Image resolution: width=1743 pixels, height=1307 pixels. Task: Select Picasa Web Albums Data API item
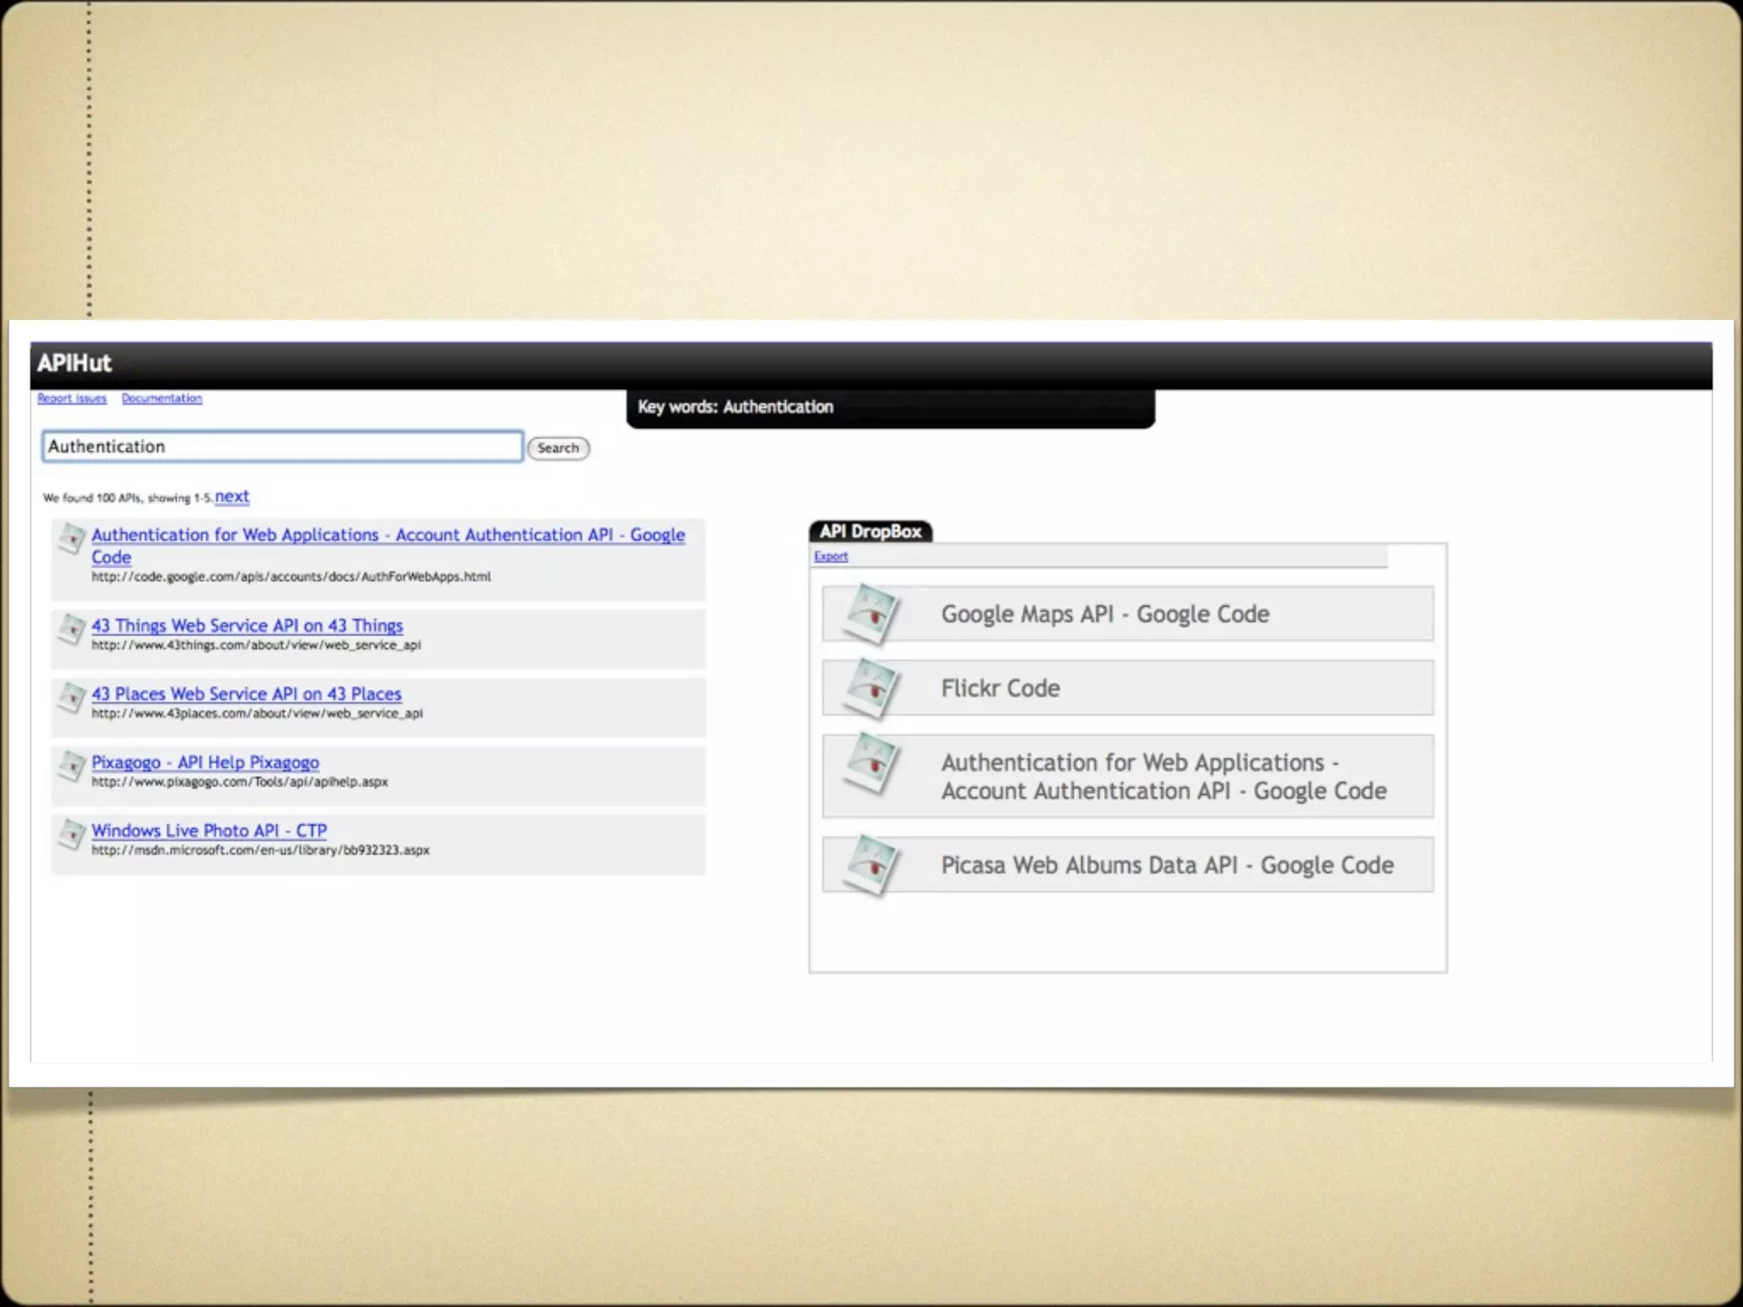[1128, 865]
